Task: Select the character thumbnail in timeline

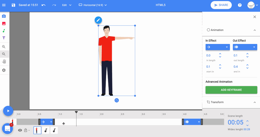Action: click(37, 130)
